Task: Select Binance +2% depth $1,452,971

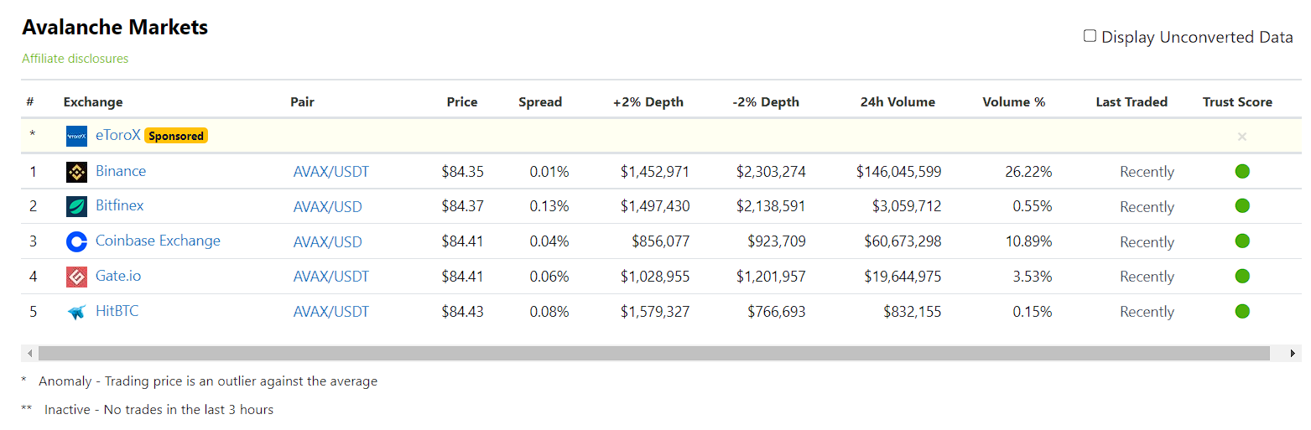Action: point(655,172)
